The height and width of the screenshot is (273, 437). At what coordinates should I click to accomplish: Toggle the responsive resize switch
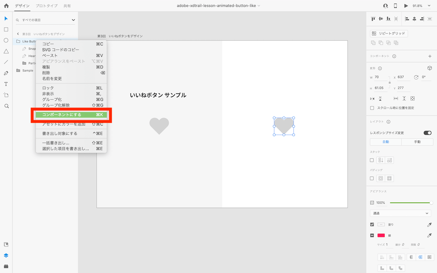pyautogui.click(x=428, y=133)
